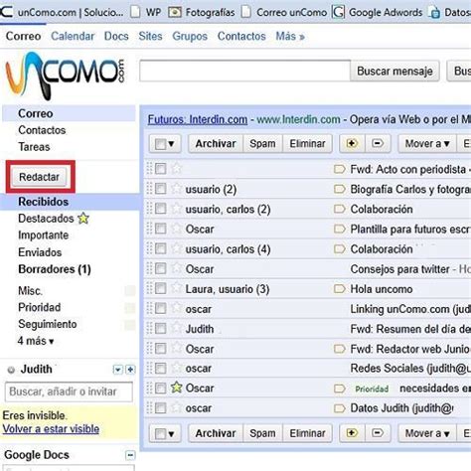
Task: Click Judith's chat status dot
Action: click(11, 370)
